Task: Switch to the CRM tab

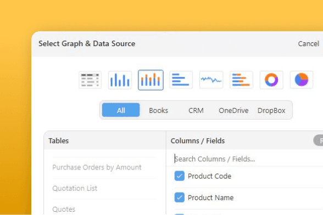Action: click(x=196, y=110)
